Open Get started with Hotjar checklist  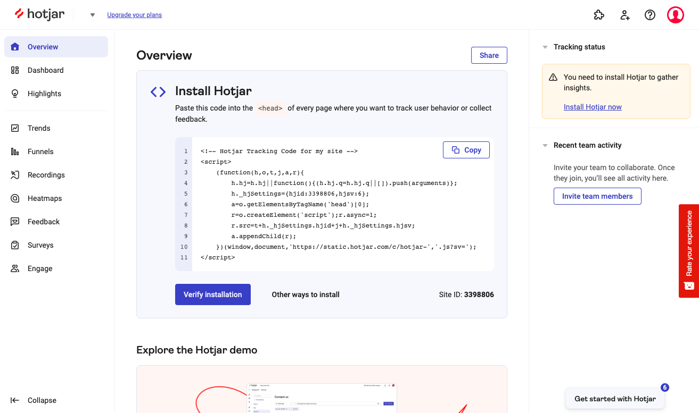[x=615, y=399]
